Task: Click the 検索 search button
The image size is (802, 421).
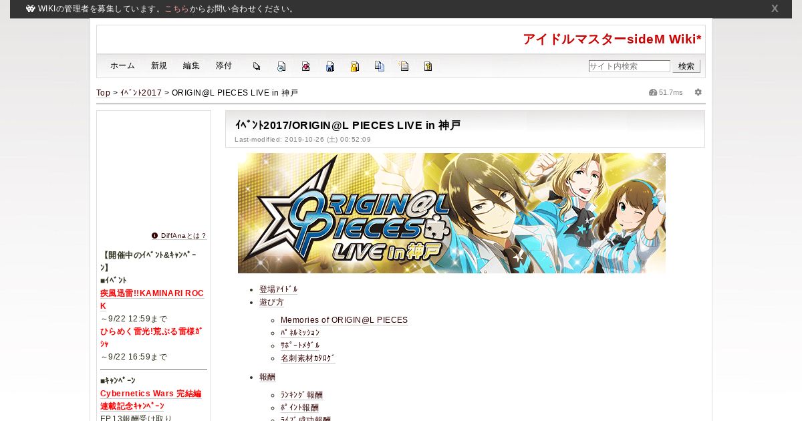Action: coord(686,66)
